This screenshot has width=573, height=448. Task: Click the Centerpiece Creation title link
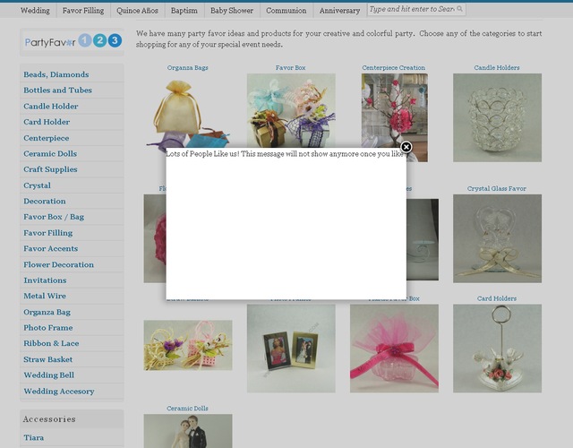coord(394,68)
